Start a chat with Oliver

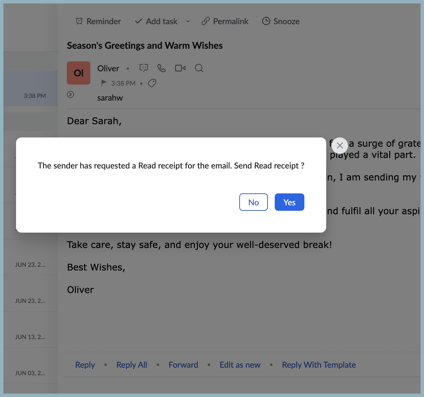pyautogui.click(x=144, y=68)
